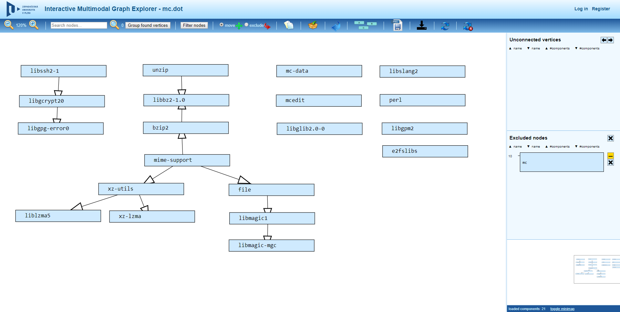Sort Excluded nodes by name ascending

point(515,147)
